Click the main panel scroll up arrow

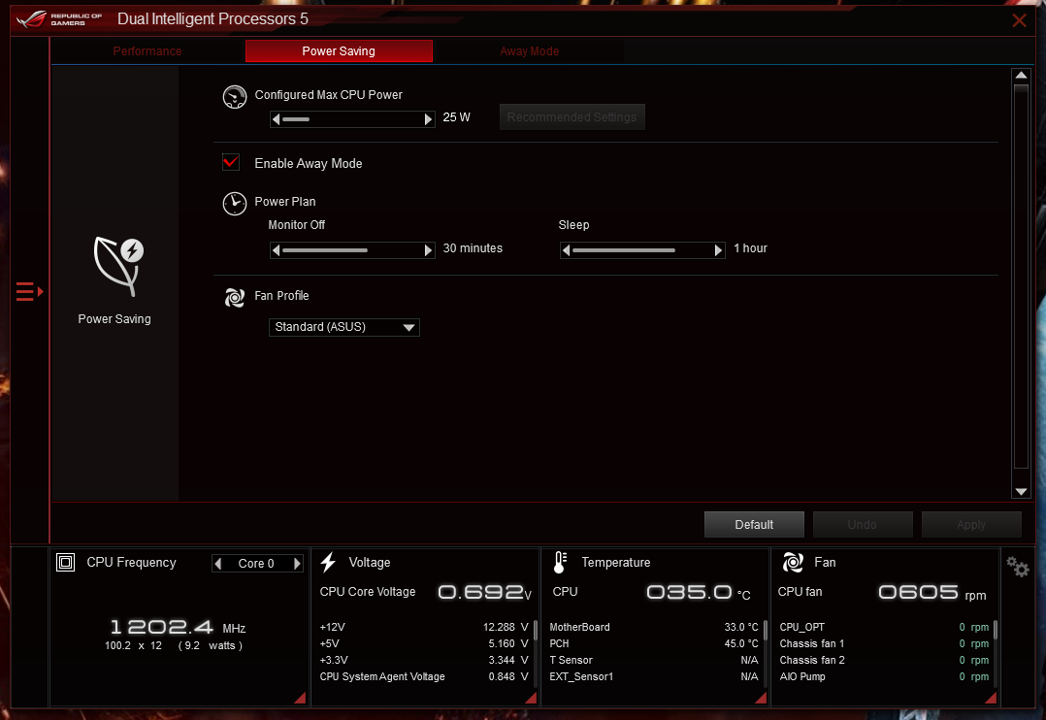point(1021,75)
